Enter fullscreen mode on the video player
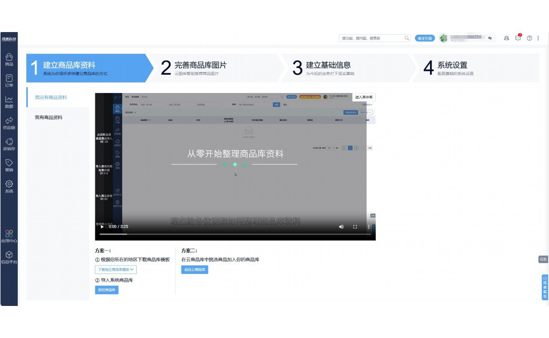The image size is (549, 338). 356,227
